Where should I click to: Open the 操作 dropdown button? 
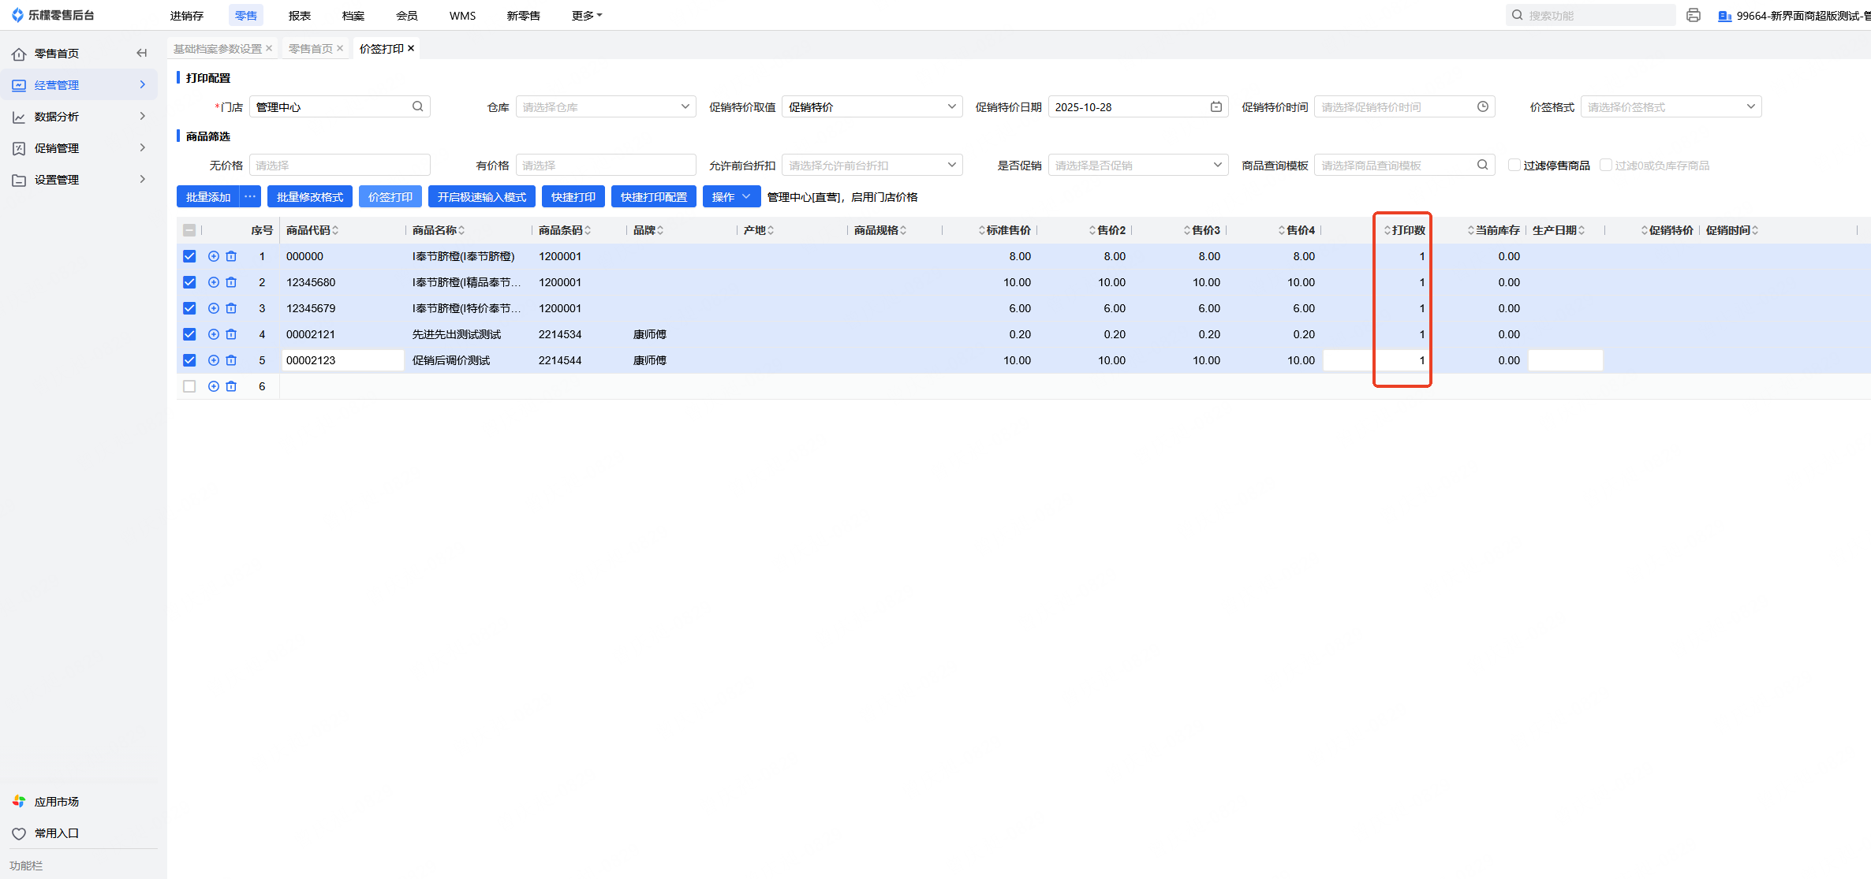tap(730, 196)
